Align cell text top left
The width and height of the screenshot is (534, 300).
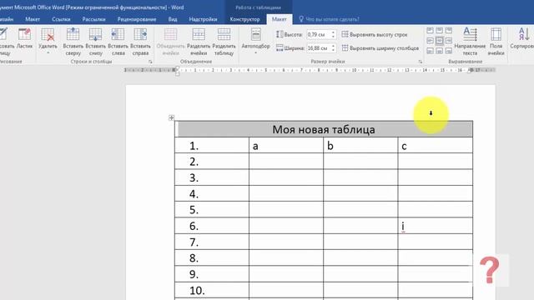point(431,31)
